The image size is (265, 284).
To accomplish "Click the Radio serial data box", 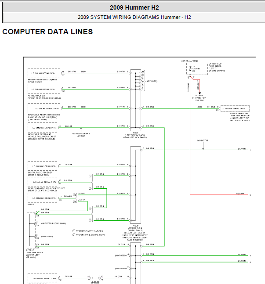I will (43, 198).
